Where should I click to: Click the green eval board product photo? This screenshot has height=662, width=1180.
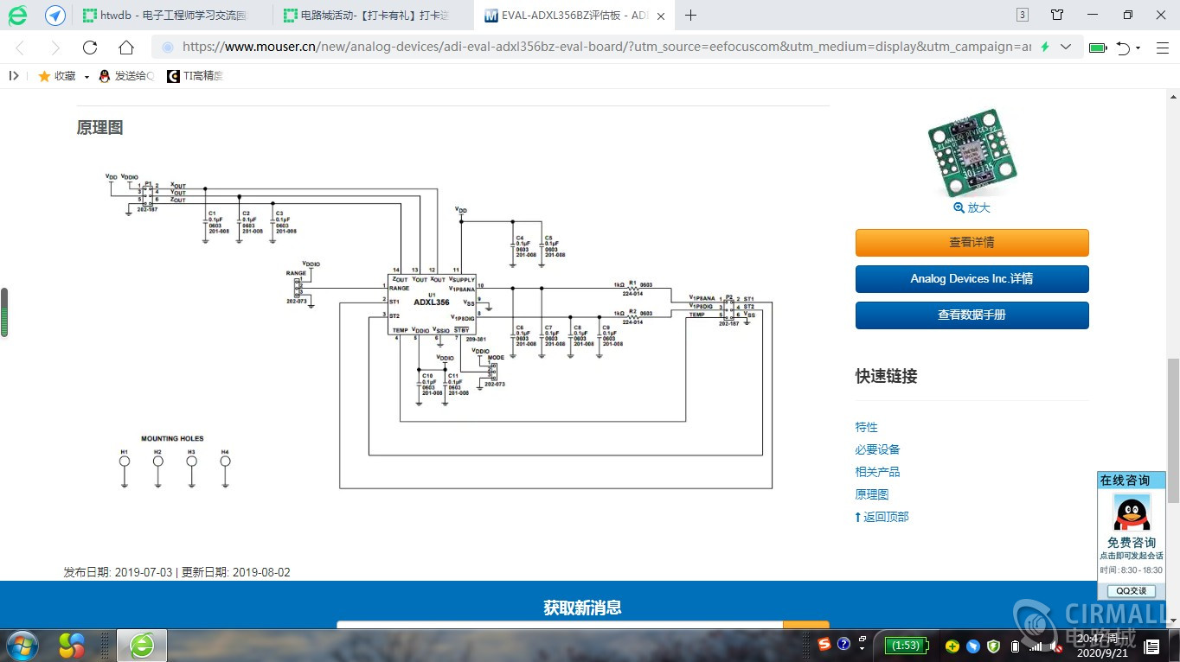(972, 152)
